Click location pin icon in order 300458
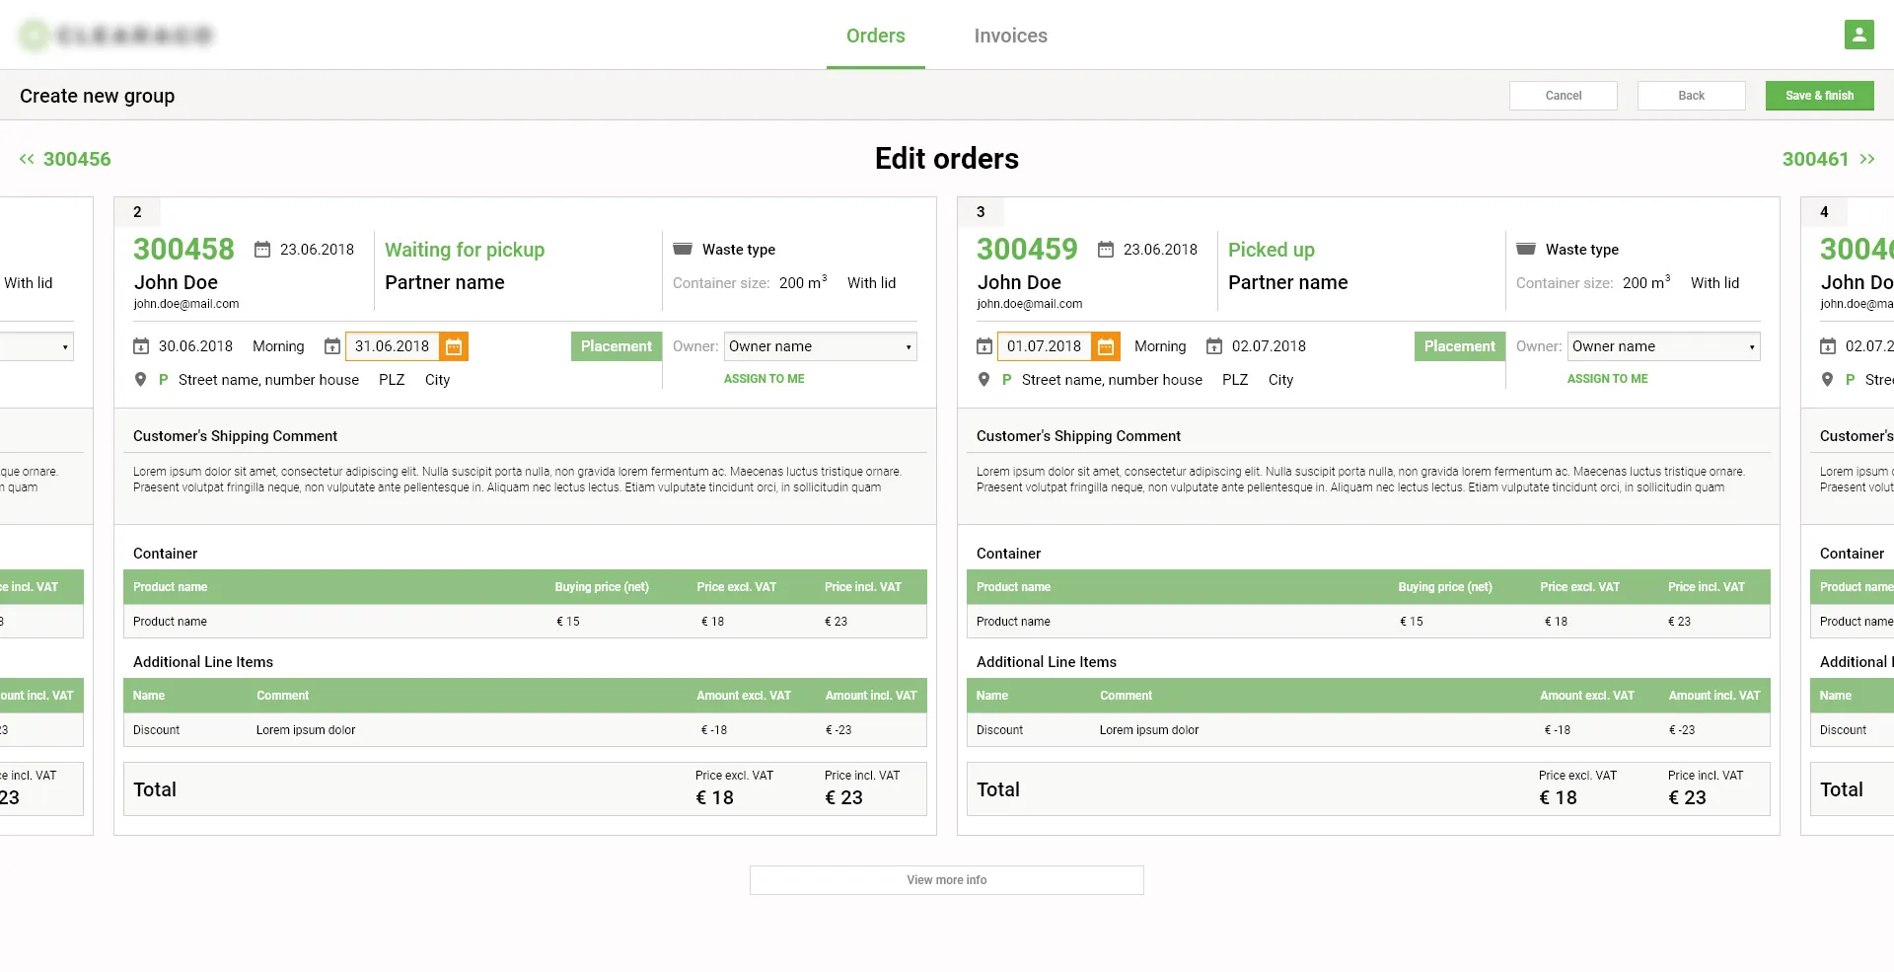Viewport: 1894px width, 972px height. (x=140, y=380)
